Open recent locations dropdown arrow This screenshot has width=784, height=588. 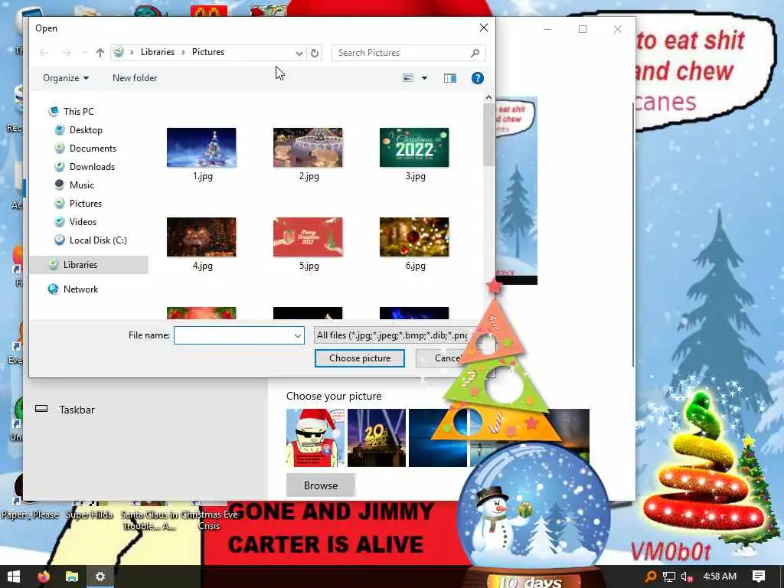click(84, 53)
